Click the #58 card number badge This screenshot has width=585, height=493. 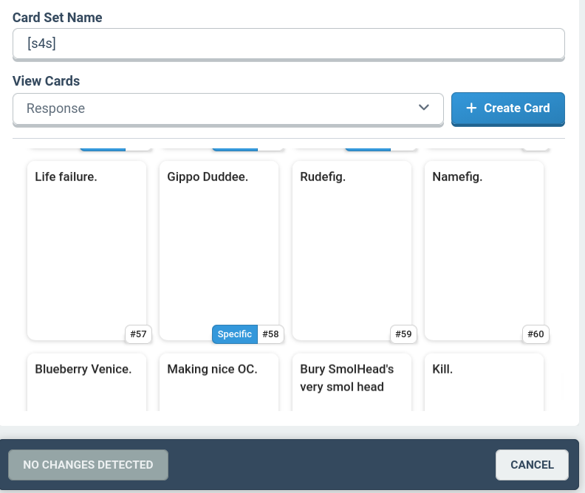pyautogui.click(x=270, y=334)
